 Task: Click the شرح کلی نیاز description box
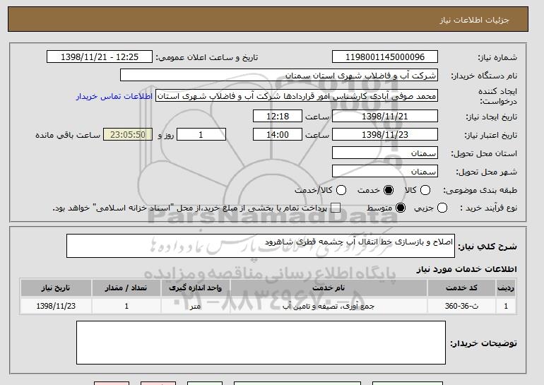click(x=261, y=246)
